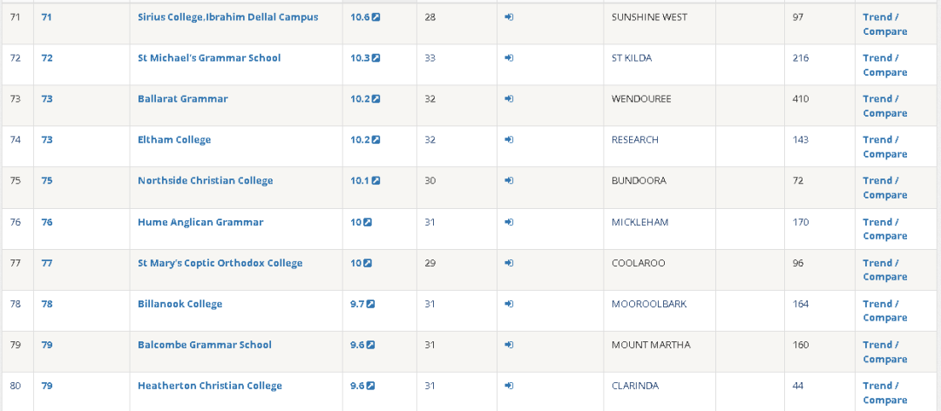The height and width of the screenshot is (411, 941).
Task: Open the Heatherton Christian College link
Action: tap(210, 386)
